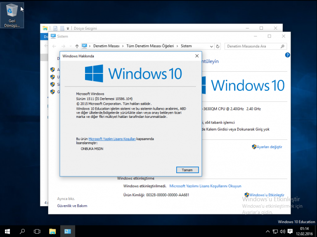Viewport: 317px width, 237px height.
Task: Open taskbar search magnifier icon
Action: click(x=22, y=231)
